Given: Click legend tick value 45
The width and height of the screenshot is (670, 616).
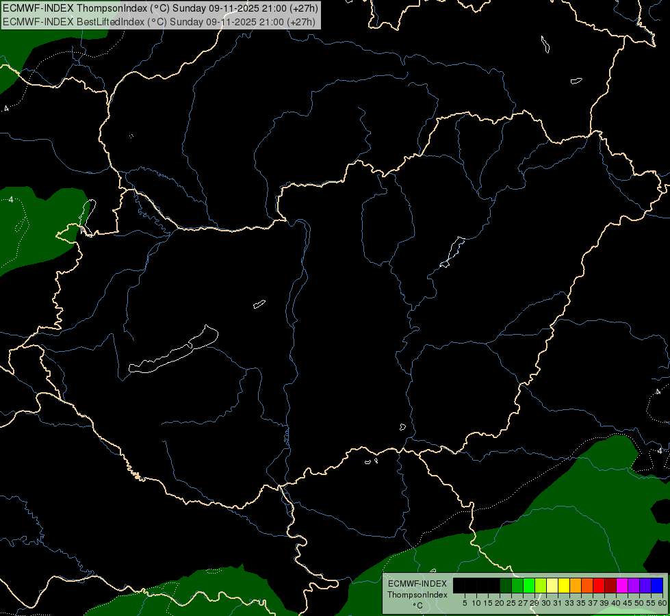Looking at the screenshot, I should click(x=628, y=603).
